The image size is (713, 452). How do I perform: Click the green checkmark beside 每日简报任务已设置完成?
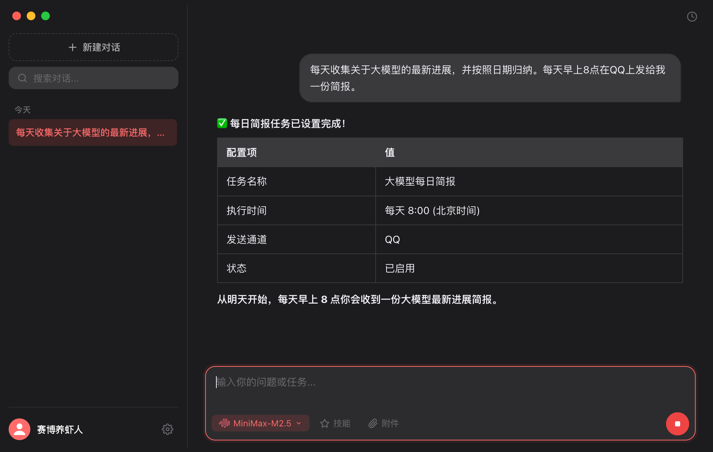click(x=221, y=123)
